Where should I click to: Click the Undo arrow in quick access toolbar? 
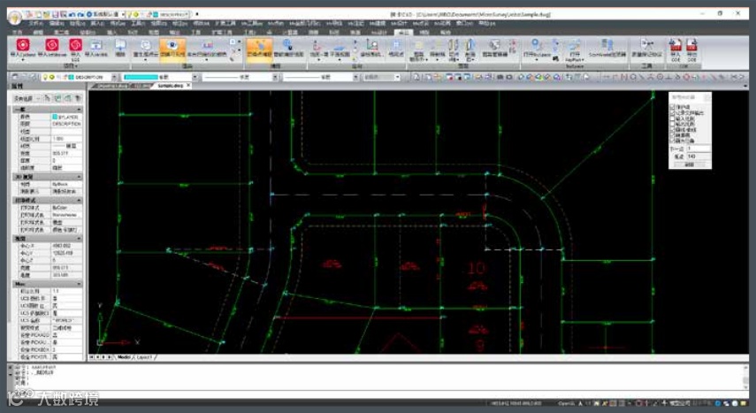click(x=71, y=14)
